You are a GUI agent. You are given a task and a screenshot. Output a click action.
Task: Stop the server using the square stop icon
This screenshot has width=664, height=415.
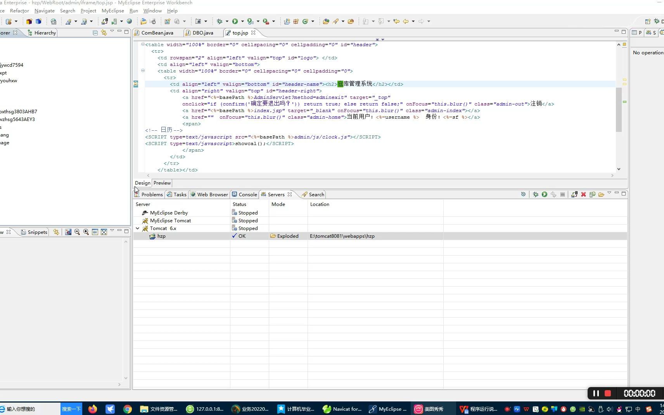[562, 194]
